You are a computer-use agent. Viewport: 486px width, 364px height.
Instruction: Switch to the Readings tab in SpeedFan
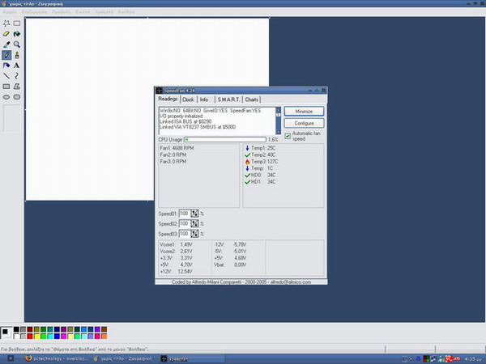168,99
